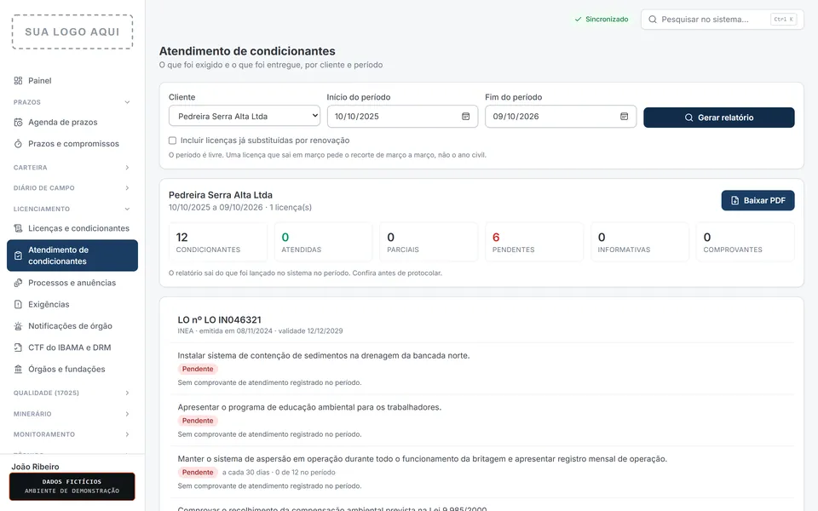Click 'a cada 30 dias · 0 de 12 no período'
This screenshot has width=818, height=511.
(x=279, y=473)
